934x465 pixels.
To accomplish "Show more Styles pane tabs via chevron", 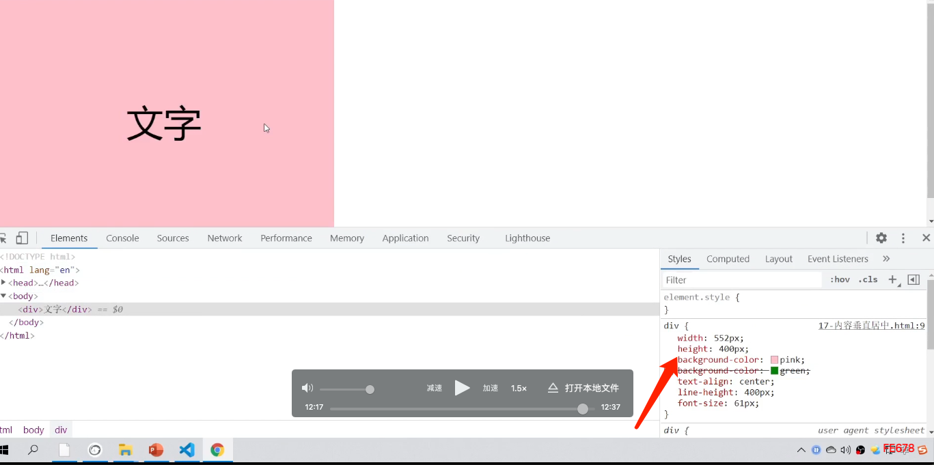I will pos(886,259).
